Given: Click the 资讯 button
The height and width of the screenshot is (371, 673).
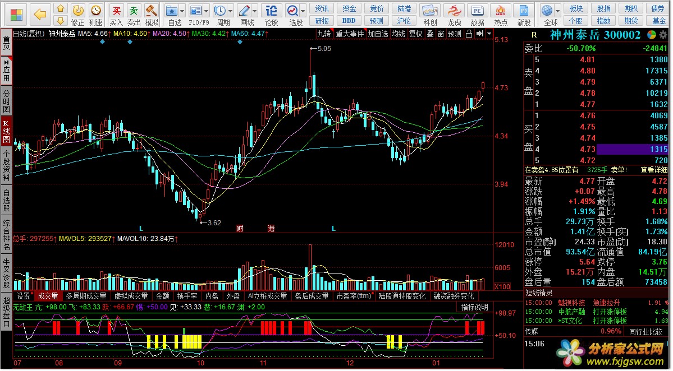Looking at the screenshot, I should point(322,8).
